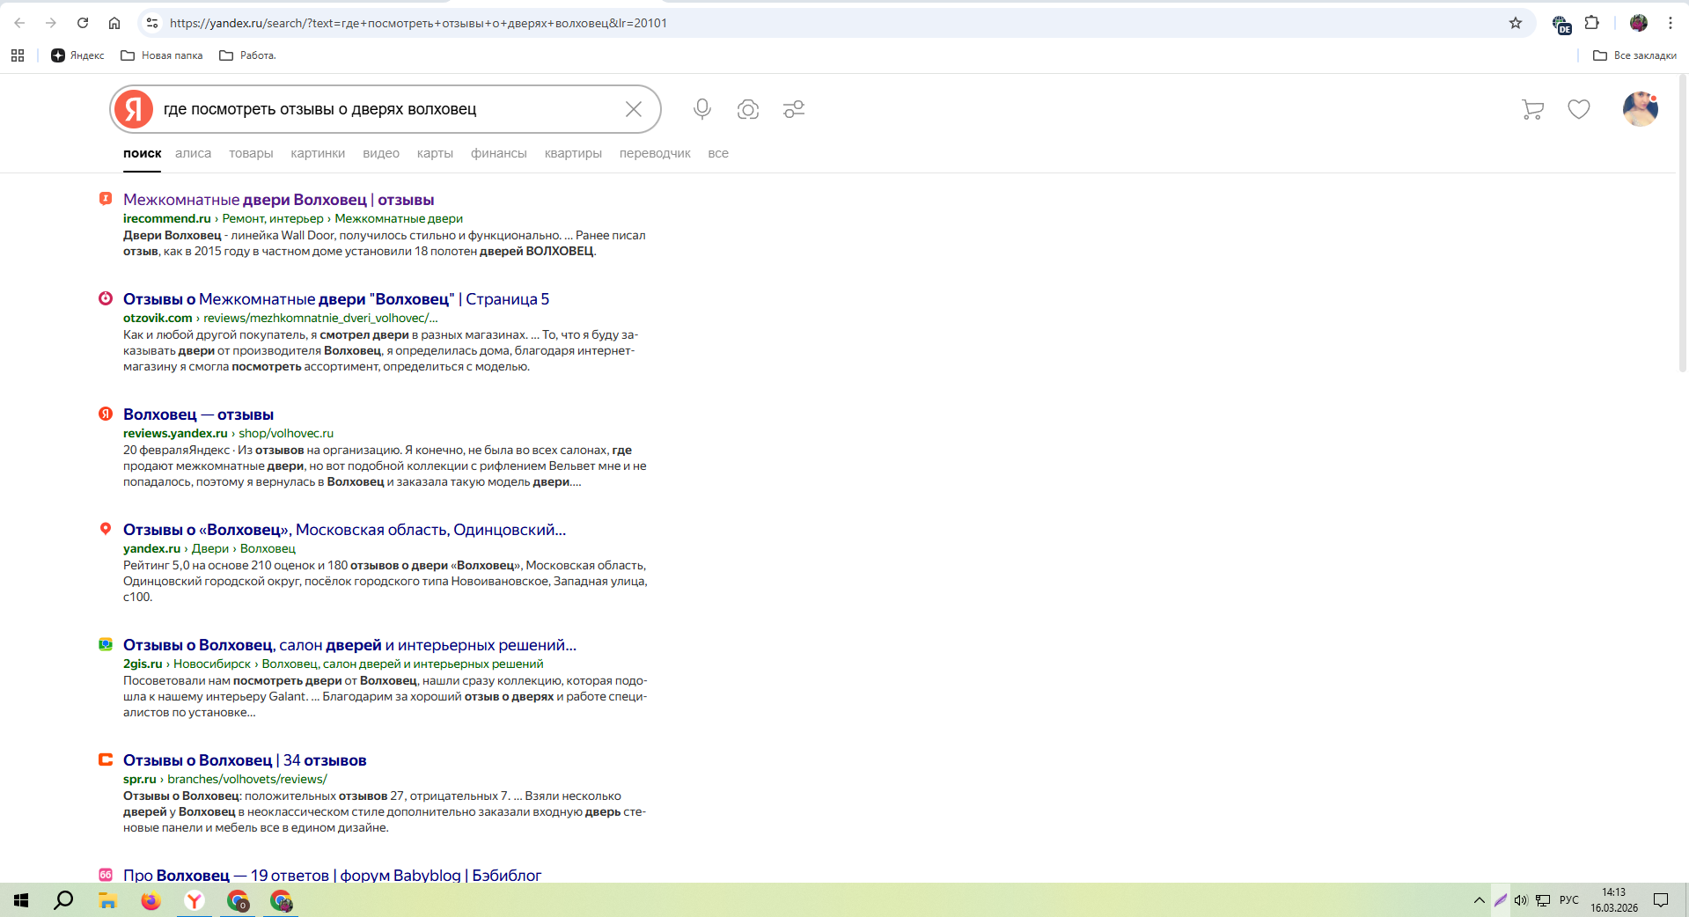Open the shopping cart icon
This screenshot has width=1689, height=917.
coord(1532,109)
